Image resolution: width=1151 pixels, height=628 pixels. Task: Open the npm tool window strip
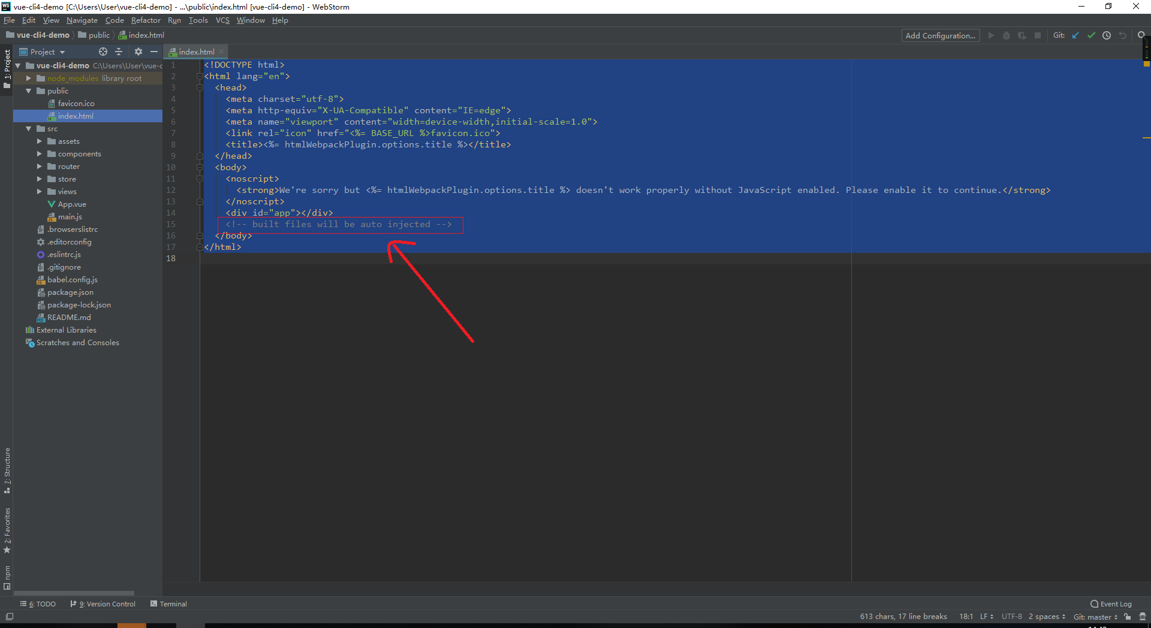tap(7, 578)
